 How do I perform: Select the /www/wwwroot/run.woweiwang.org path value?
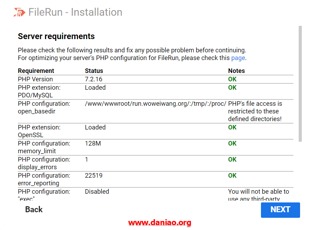155,104
